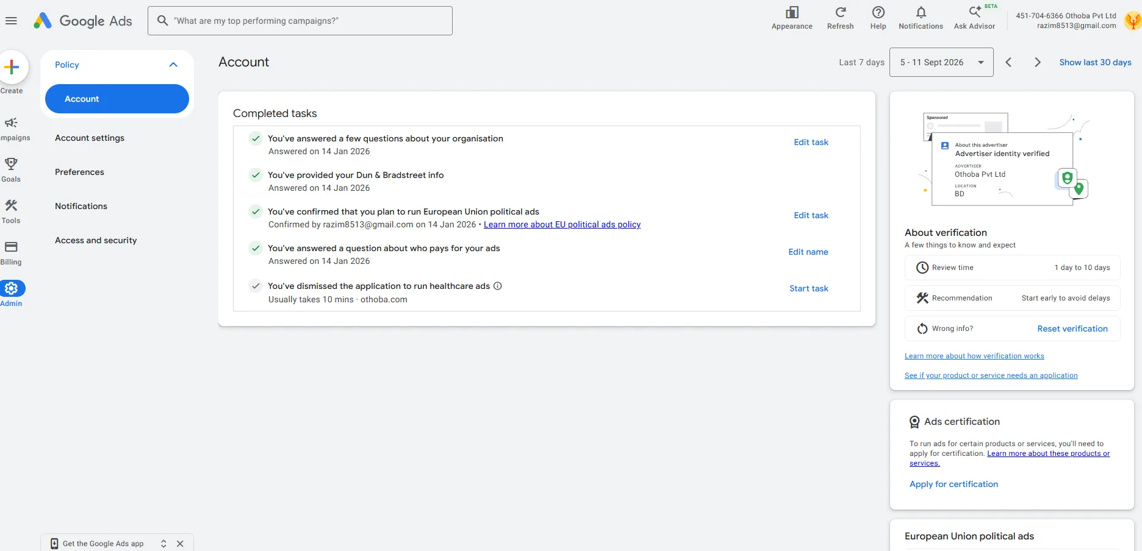Image resolution: width=1142 pixels, height=551 pixels.
Task: Click healthcare ads info icon
Action: point(497,286)
